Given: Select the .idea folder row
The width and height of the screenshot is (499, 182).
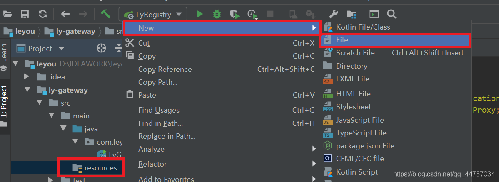Looking at the screenshot, I should (x=57, y=77).
